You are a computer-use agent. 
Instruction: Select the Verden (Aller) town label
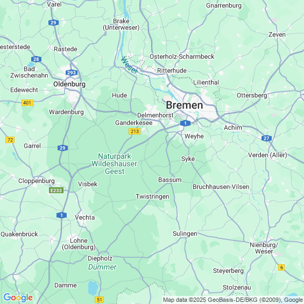267,155
